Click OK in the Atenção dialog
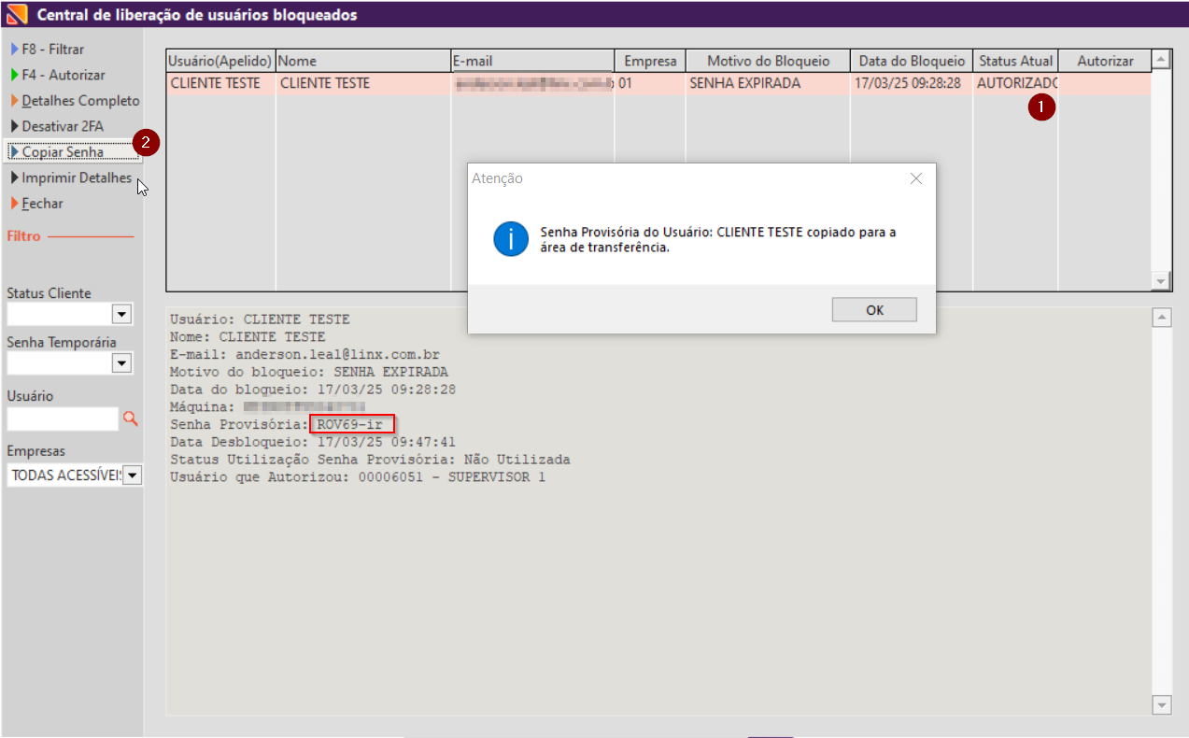Screen dimensions: 1189x738 [874, 310]
